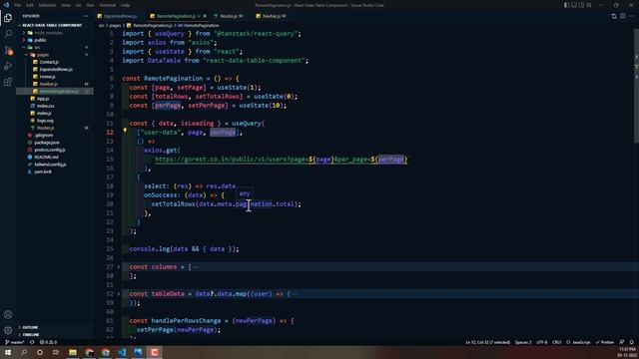Open the Windows Start menu
Image resolution: width=639 pixels, height=359 pixels.
click(8, 352)
